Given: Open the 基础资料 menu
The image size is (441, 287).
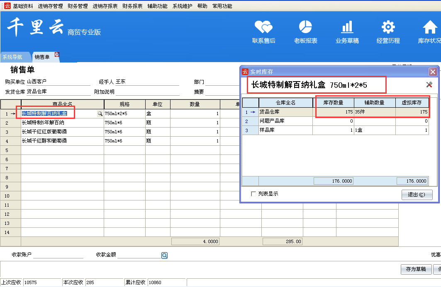Looking at the screenshot, I should click(23, 6).
